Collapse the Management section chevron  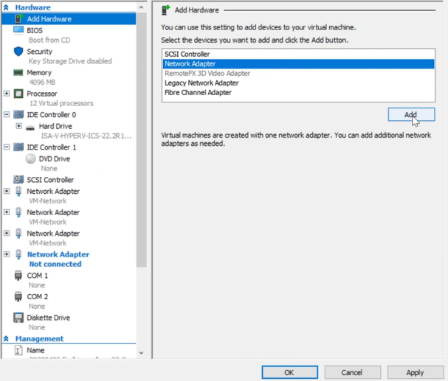point(7,339)
